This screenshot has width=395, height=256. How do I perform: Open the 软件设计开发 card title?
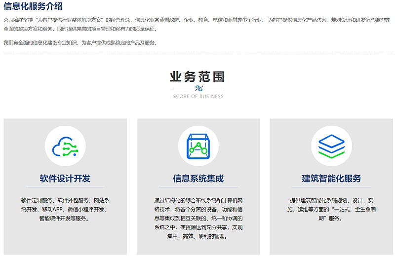pos(65,178)
